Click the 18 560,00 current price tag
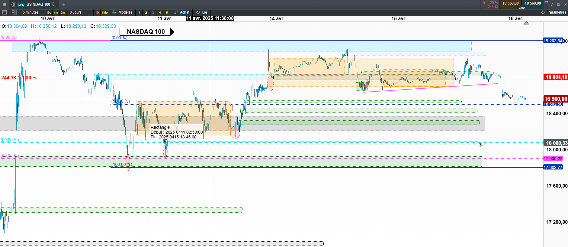The width and height of the screenshot is (568, 247). 556,99
